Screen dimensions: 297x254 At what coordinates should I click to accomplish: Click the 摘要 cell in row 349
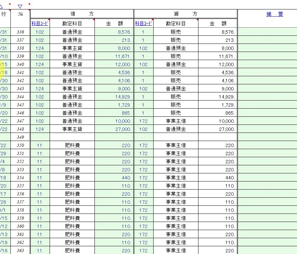click(x=267, y=137)
